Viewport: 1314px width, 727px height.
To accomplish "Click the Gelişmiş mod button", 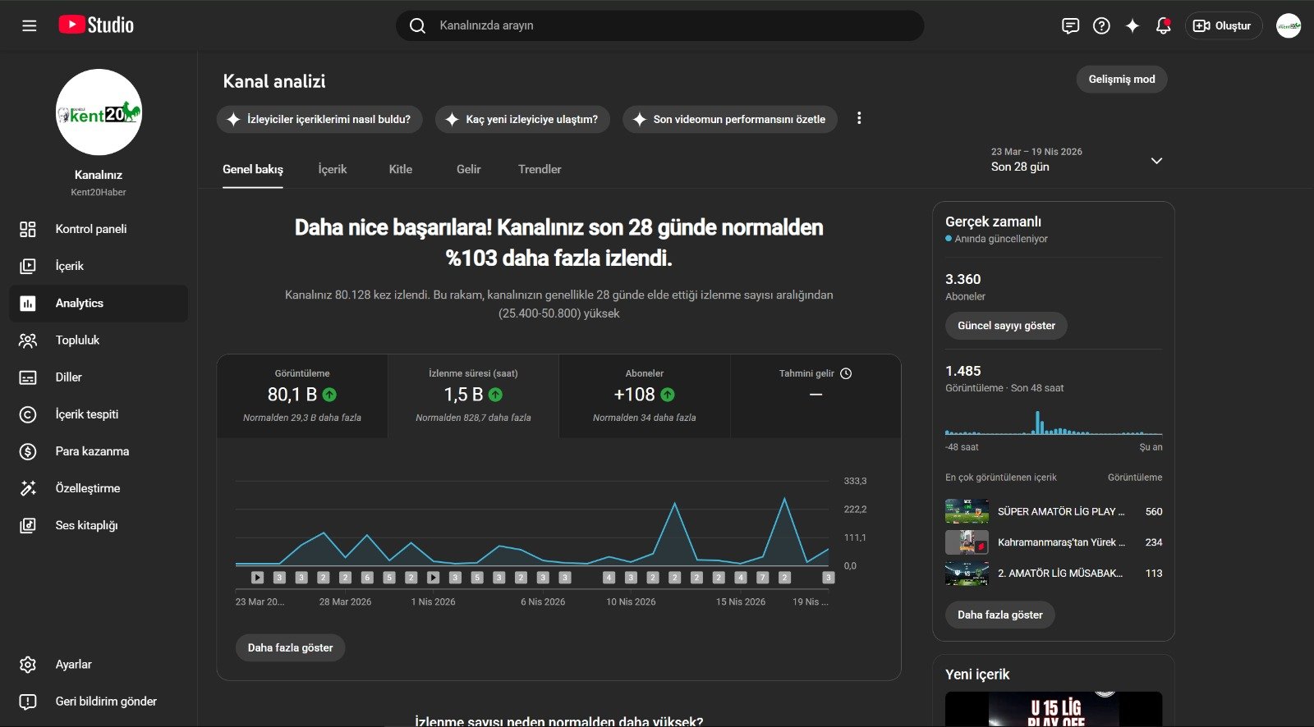I will click(1121, 80).
